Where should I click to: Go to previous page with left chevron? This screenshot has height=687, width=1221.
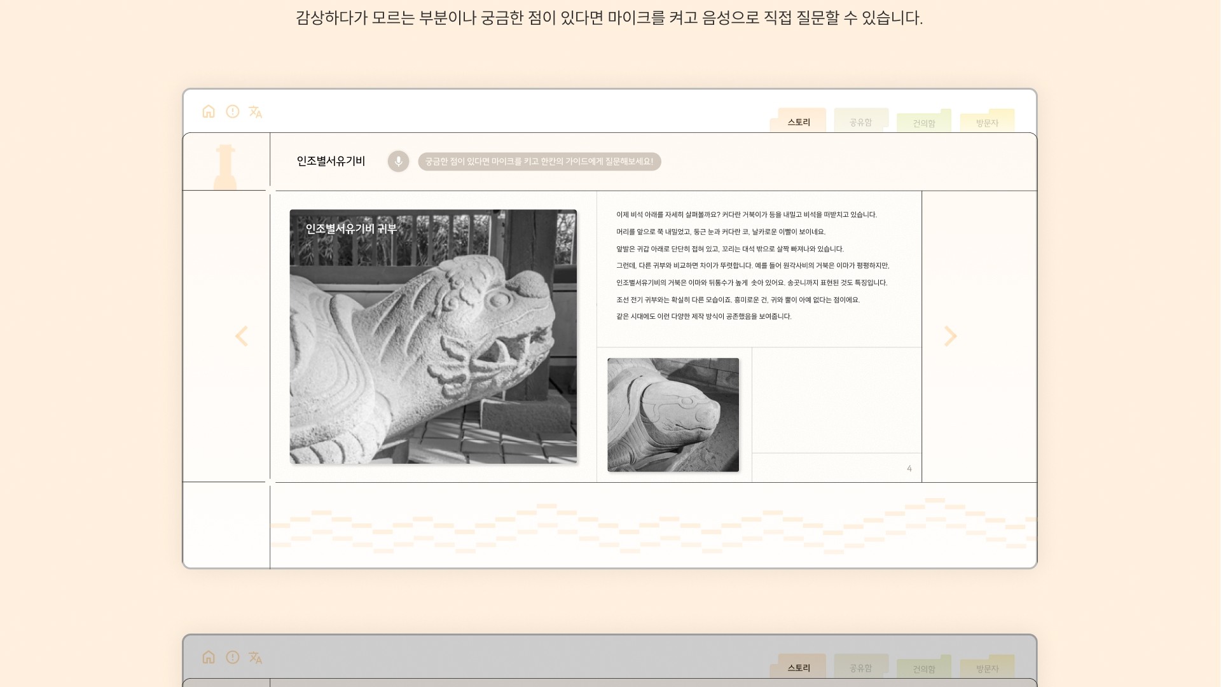click(242, 336)
